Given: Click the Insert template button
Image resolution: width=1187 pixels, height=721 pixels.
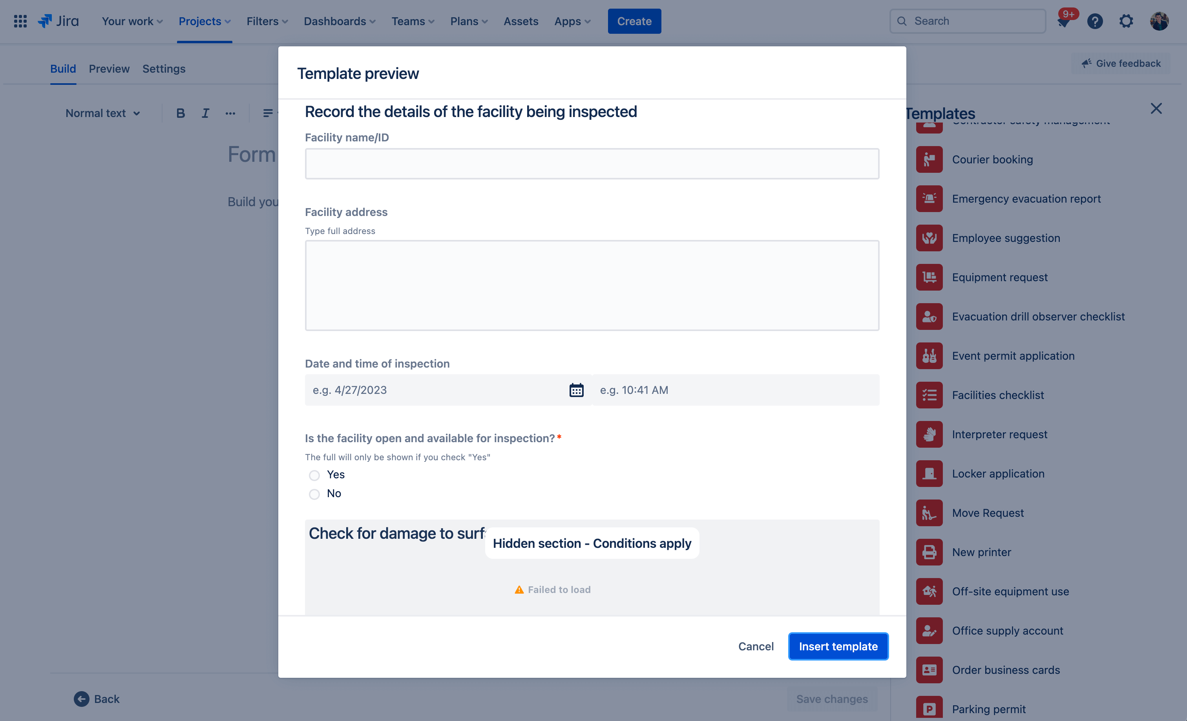Looking at the screenshot, I should coord(838,646).
